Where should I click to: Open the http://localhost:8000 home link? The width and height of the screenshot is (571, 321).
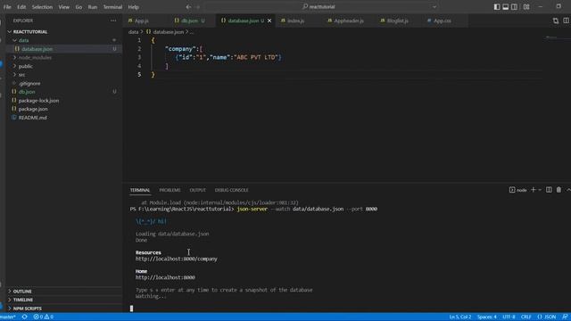coord(165,277)
